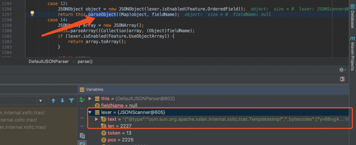This screenshot has height=145, width=356.
Task: Click the parameter icon beside fieldName
Action: pyautogui.click(x=97, y=105)
